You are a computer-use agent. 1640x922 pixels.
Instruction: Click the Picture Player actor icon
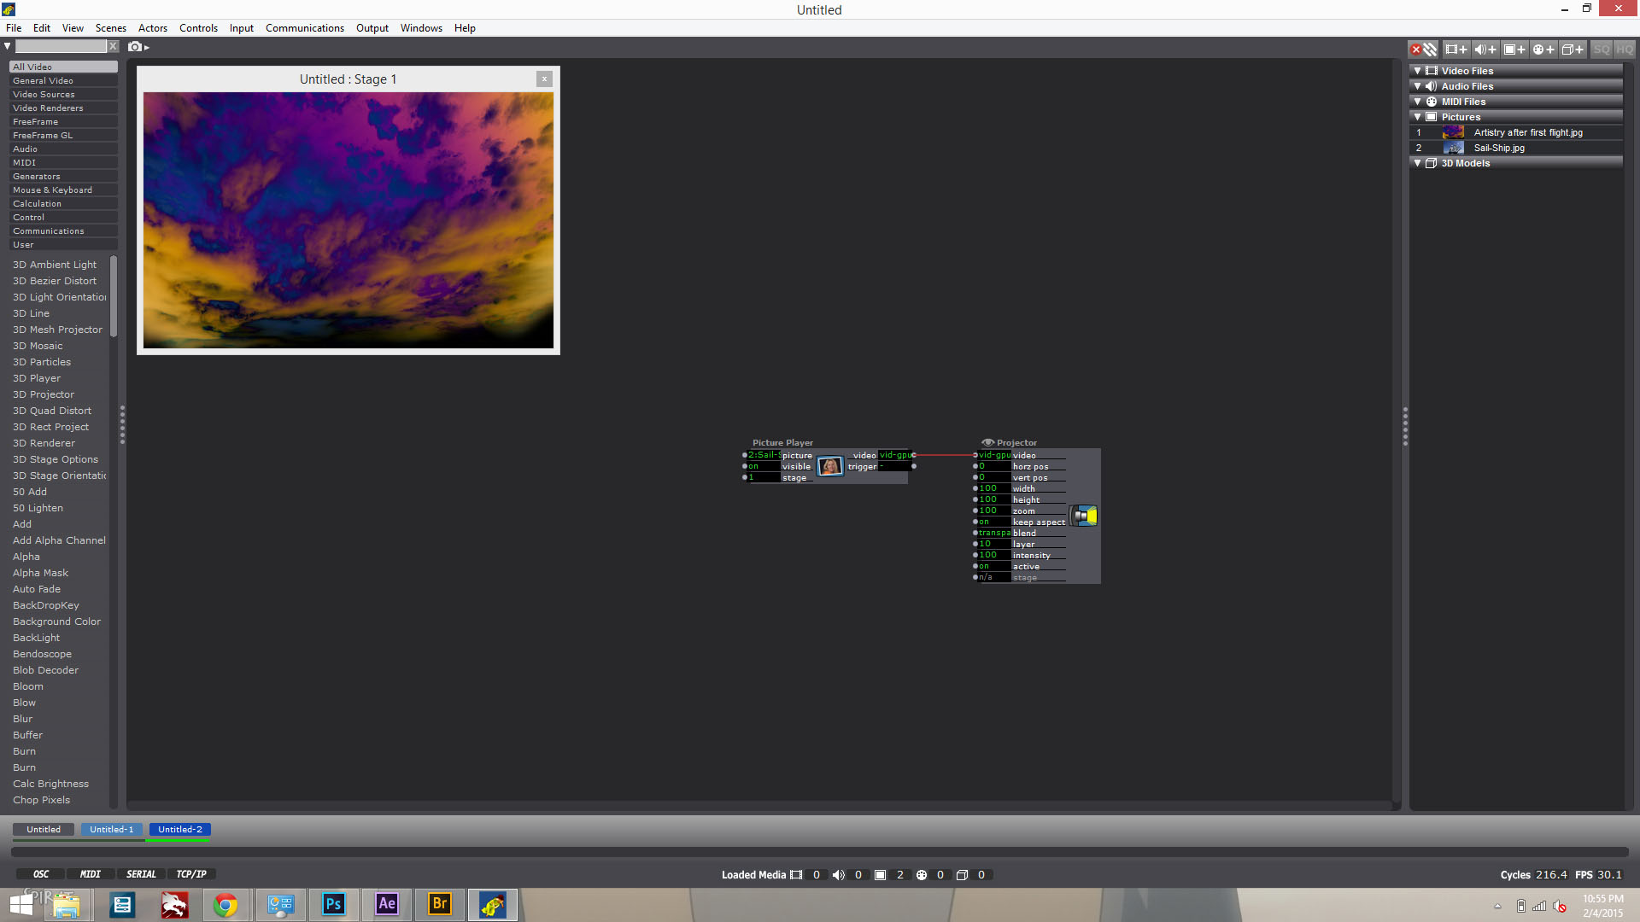click(830, 465)
